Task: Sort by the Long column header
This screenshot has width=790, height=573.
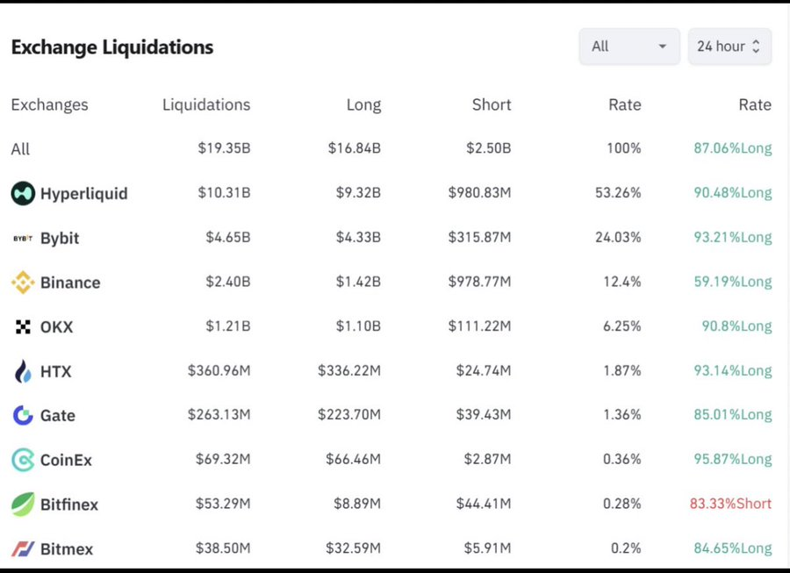Action: [364, 104]
